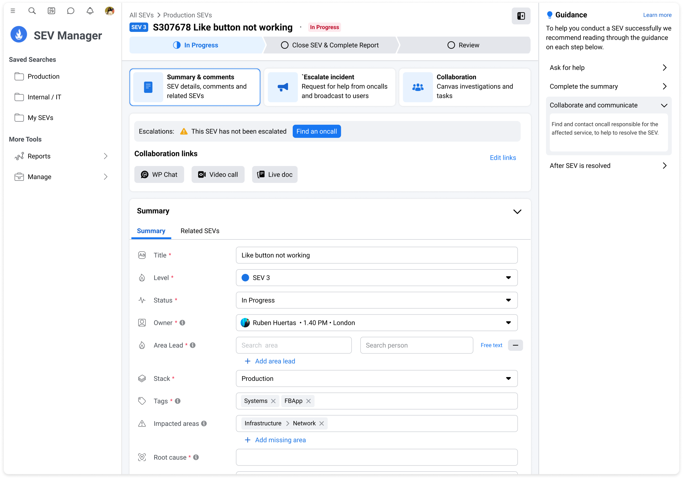Click the Root cause input field
Viewport: 683px width, 479px height.
point(377,457)
